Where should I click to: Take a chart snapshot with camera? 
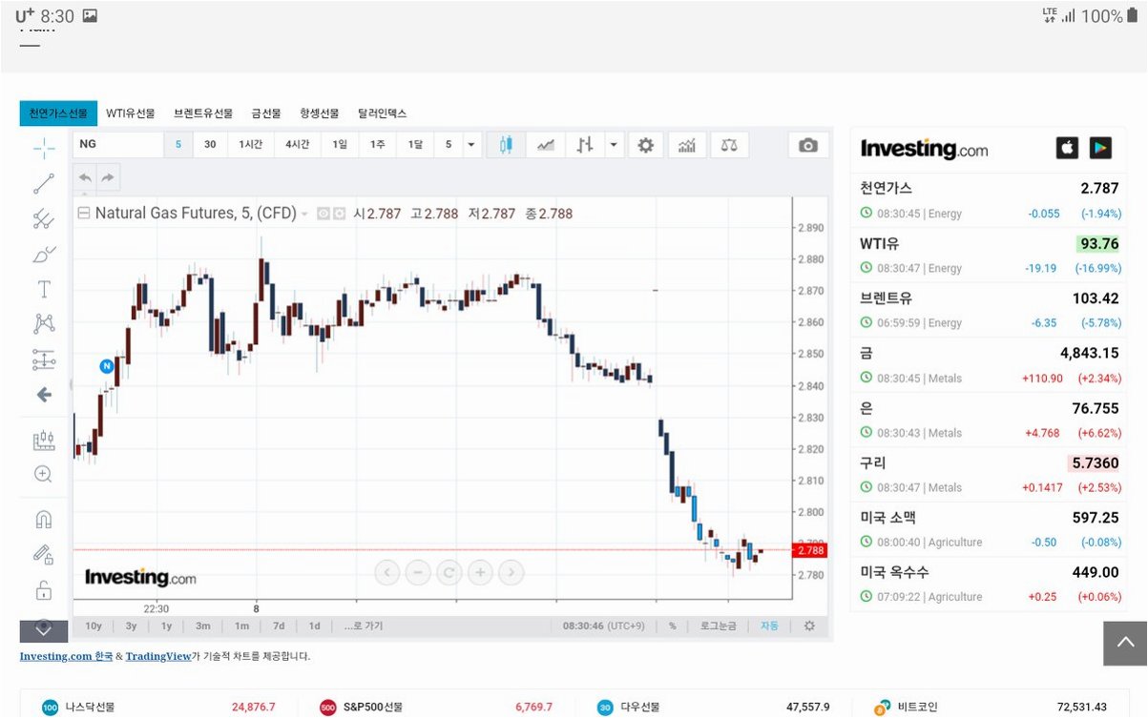[x=808, y=145]
